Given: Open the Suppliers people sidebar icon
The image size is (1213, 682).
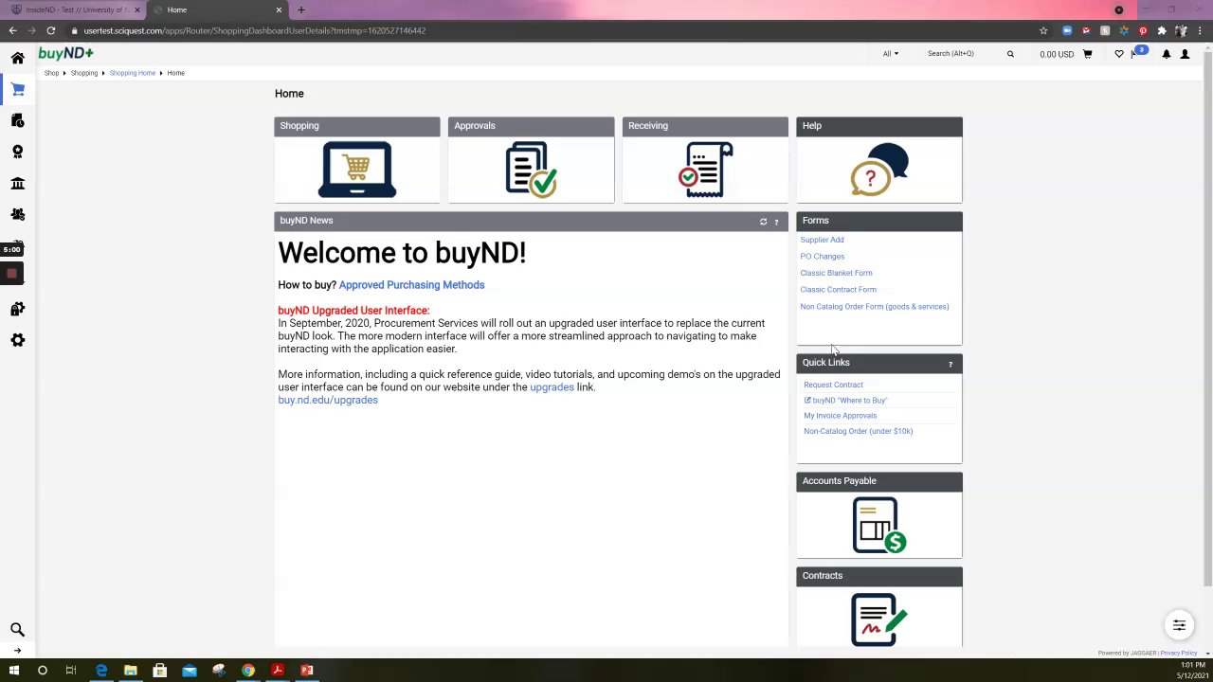Looking at the screenshot, I should (17, 214).
